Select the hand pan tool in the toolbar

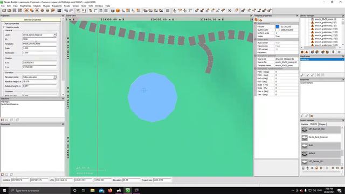click(x=175, y=10)
